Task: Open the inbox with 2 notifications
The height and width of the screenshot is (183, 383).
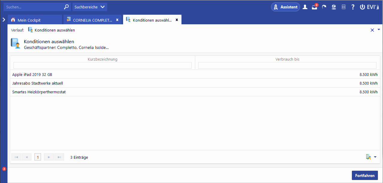Action: pyautogui.click(x=314, y=7)
